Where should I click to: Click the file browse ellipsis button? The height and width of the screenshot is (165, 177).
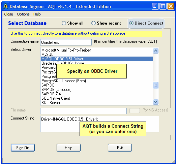[x=135, y=110]
